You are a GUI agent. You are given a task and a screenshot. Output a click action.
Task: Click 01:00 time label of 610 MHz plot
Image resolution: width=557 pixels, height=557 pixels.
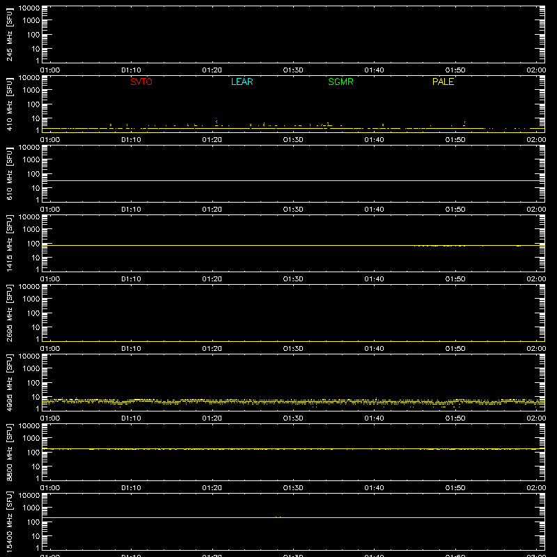[50, 210]
